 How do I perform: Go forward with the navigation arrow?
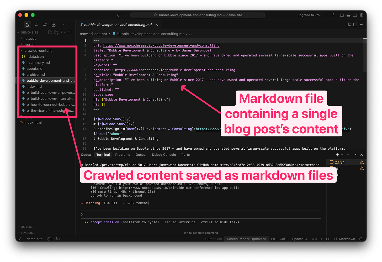(x=125, y=15)
